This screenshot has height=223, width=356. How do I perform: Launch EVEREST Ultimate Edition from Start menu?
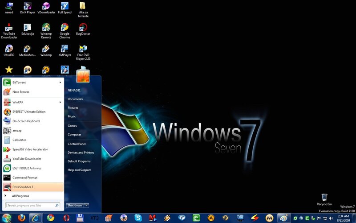[33, 112]
